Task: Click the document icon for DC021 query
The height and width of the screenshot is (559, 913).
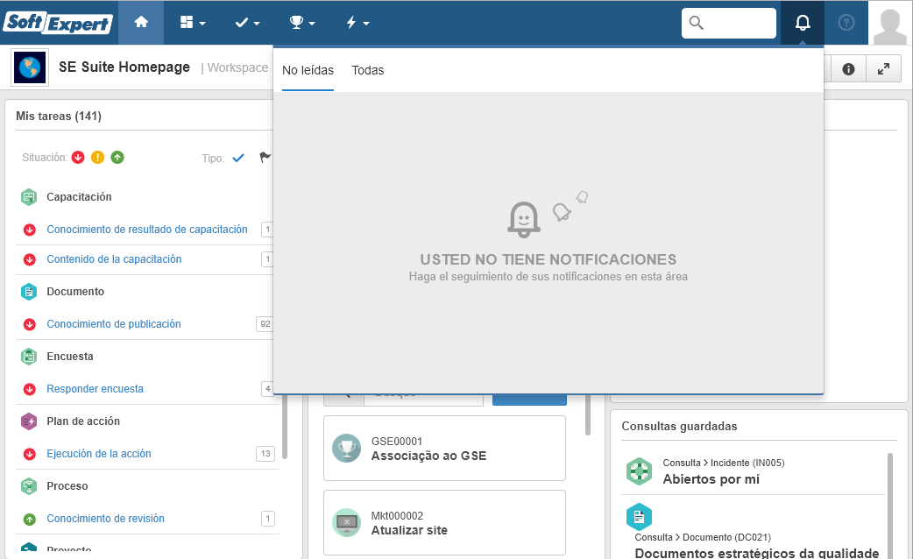Action: 639,517
